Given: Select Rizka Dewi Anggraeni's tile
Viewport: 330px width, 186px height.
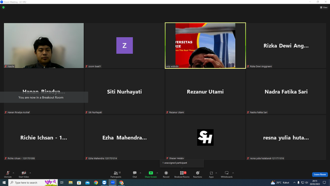Looking at the screenshot, I should click(286, 45).
